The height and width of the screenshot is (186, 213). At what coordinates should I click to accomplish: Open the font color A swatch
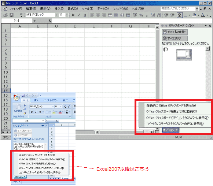(x=203, y=15)
